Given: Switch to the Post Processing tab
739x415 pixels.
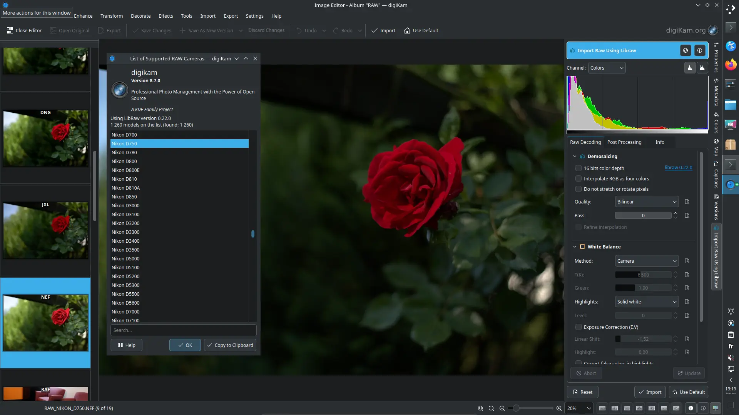Looking at the screenshot, I should [624, 142].
